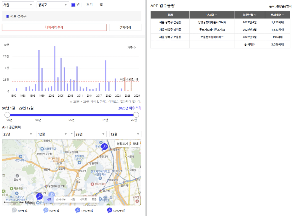Open the 성북구 district dropdown
The height and width of the screenshot is (216, 292).
tap(53, 5)
